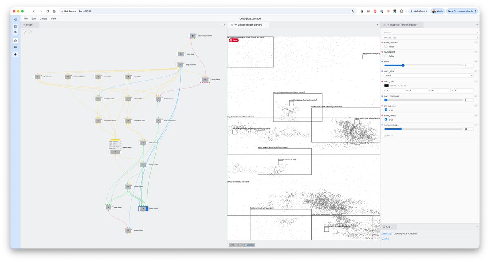Select the image-superres node

pyautogui.click(x=180, y=64)
